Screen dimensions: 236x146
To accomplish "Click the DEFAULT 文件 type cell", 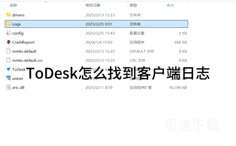I will pyautogui.click(x=142, y=51).
